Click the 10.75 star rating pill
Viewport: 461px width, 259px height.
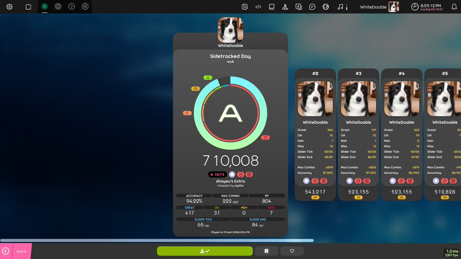217,174
